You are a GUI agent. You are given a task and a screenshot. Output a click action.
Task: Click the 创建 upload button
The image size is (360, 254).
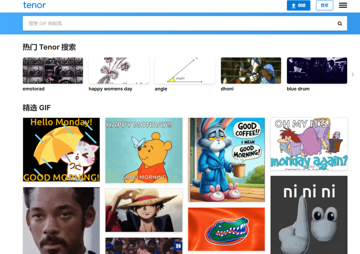[298, 5]
